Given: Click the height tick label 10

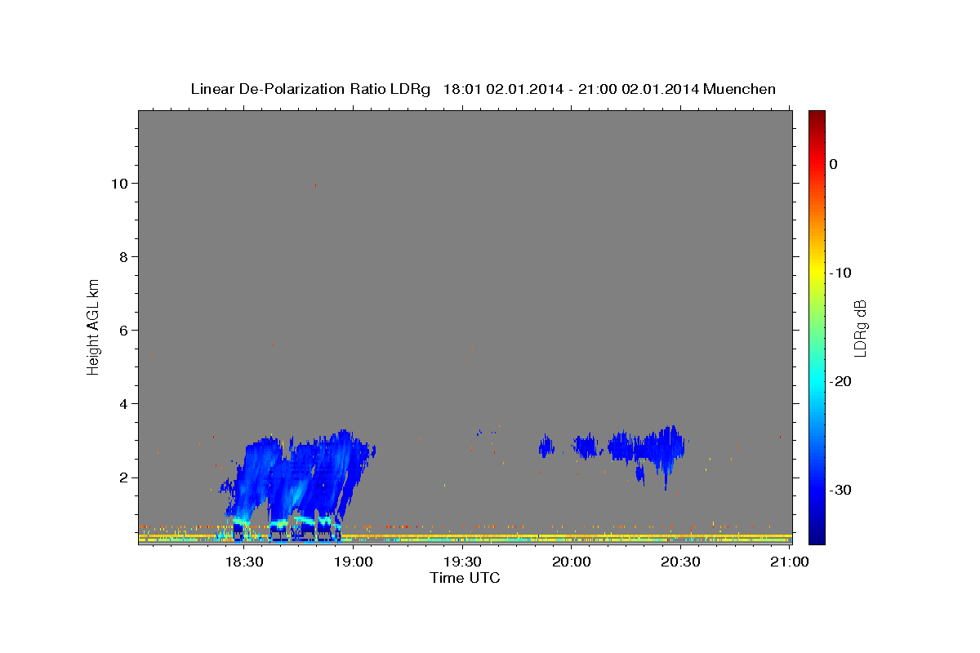Looking at the screenshot, I should coord(118,184).
